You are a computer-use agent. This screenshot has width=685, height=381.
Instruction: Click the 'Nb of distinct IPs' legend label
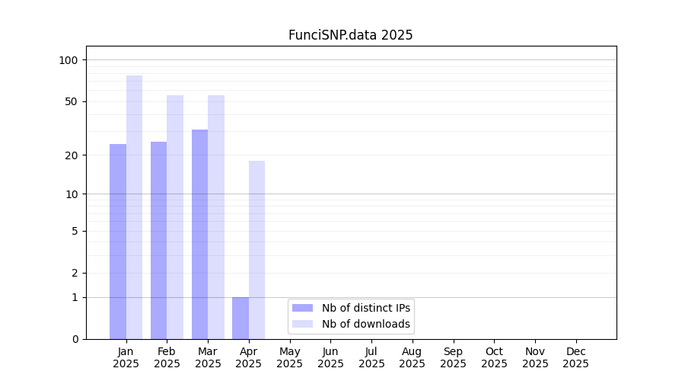pyautogui.click(x=365, y=308)
